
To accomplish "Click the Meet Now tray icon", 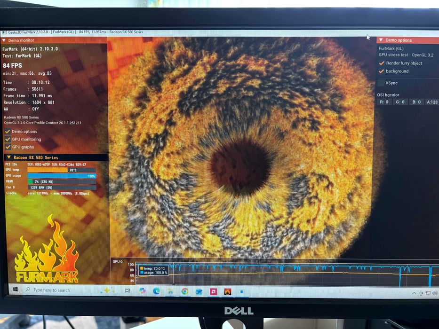I will coord(421,293).
